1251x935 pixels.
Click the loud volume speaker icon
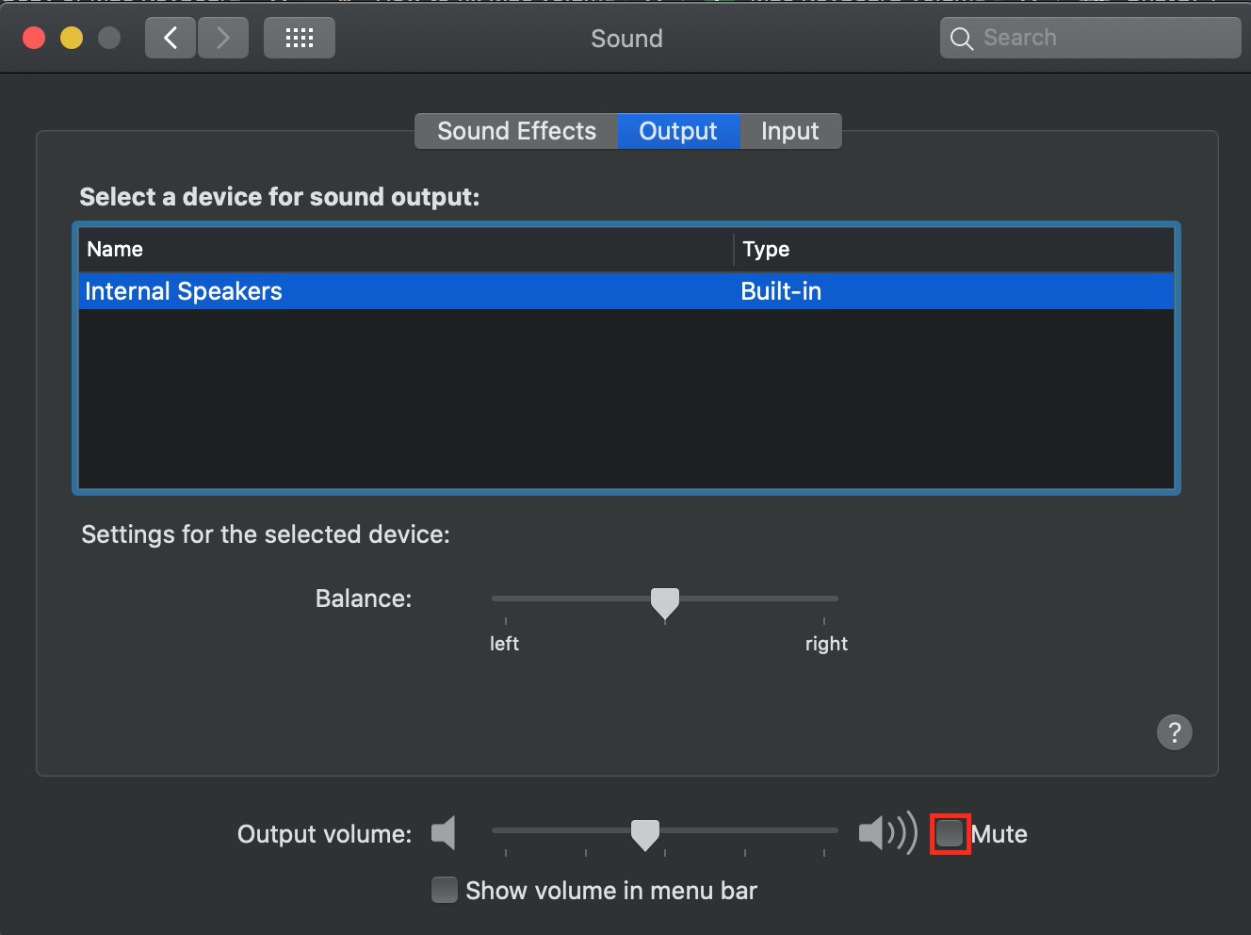click(x=887, y=833)
